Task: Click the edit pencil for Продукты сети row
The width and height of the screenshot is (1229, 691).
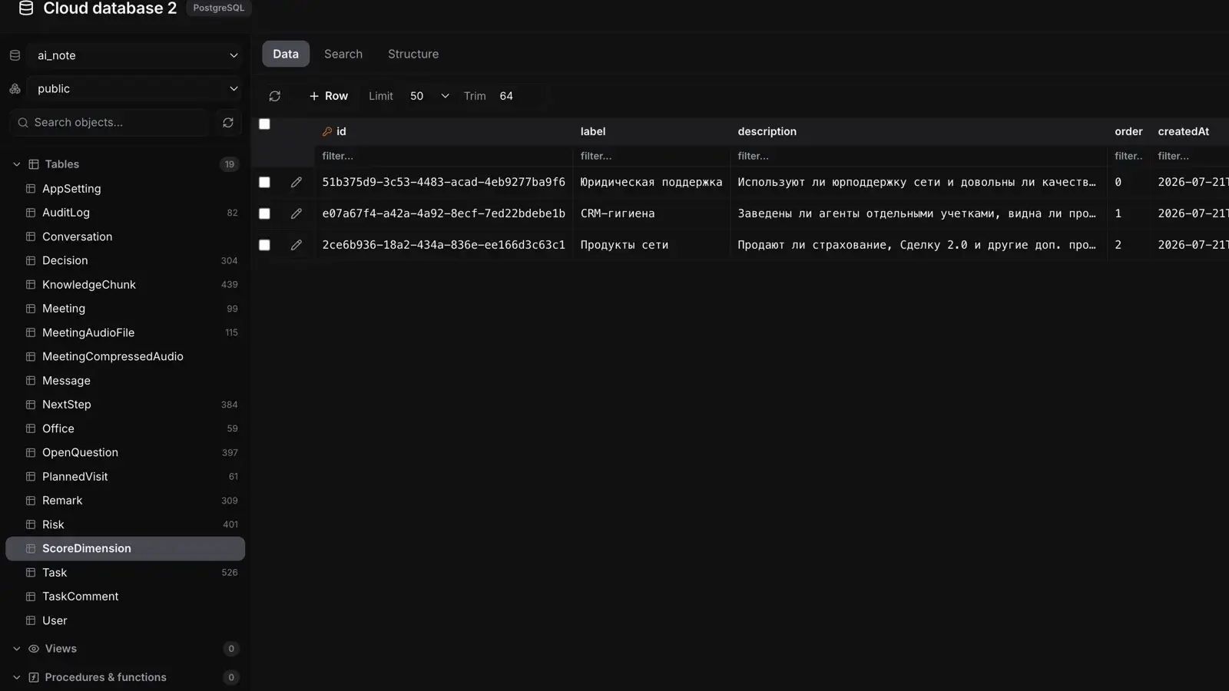Action: click(x=296, y=245)
